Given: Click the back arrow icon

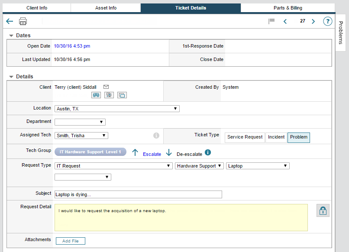Looking at the screenshot, I should coord(10,21).
